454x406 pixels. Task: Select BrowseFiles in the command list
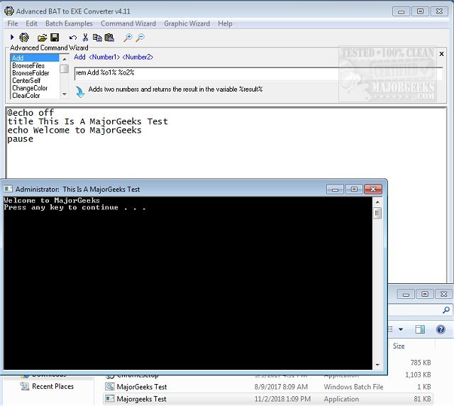click(x=35, y=65)
